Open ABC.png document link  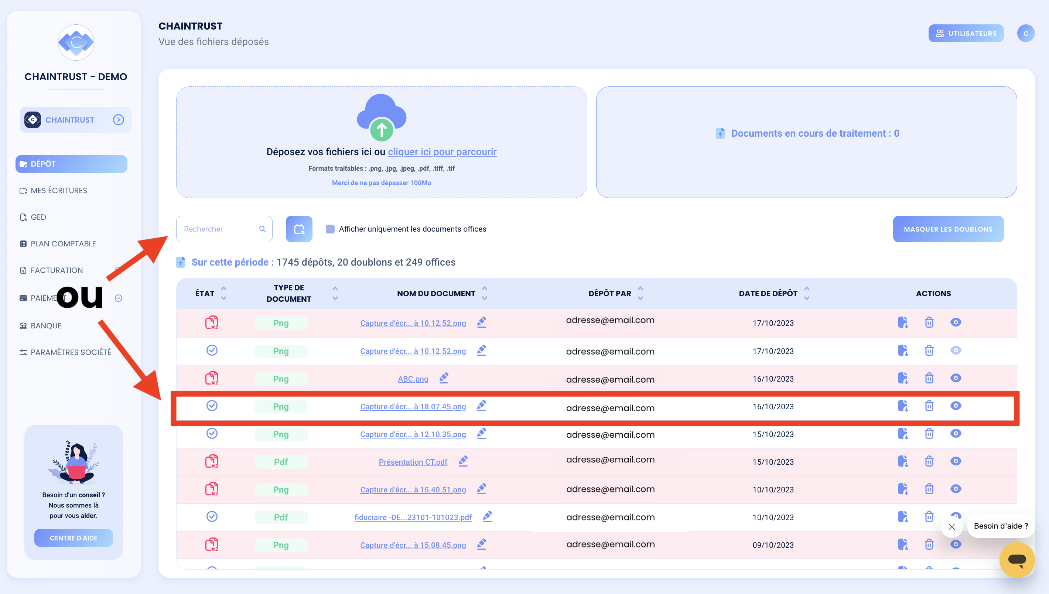[413, 379]
